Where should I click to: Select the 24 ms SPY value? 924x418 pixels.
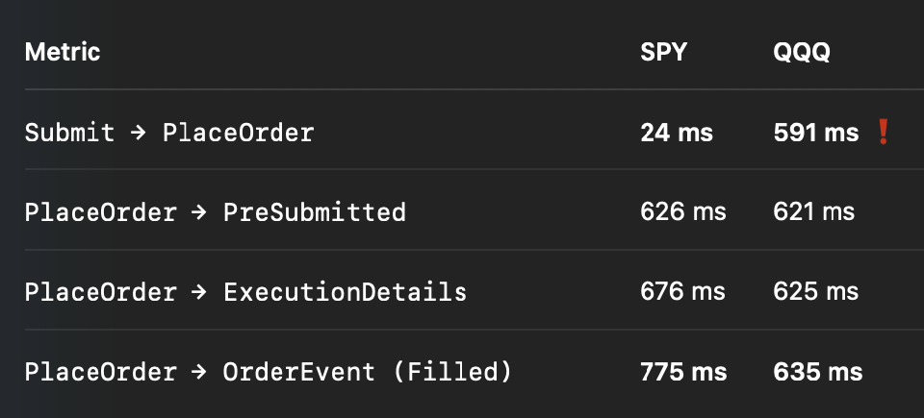click(677, 133)
